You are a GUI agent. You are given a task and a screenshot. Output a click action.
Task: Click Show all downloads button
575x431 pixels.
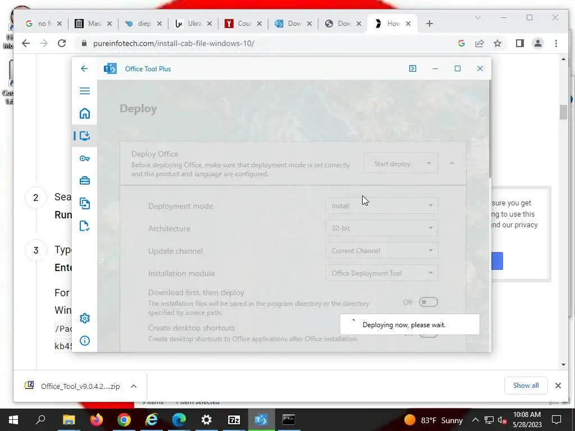[526, 385]
